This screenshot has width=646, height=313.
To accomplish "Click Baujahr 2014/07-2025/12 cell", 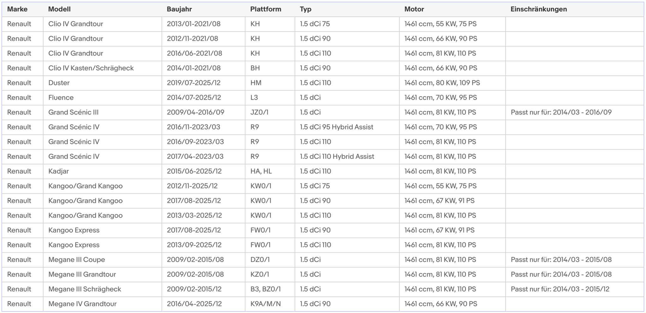I will pos(203,97).
